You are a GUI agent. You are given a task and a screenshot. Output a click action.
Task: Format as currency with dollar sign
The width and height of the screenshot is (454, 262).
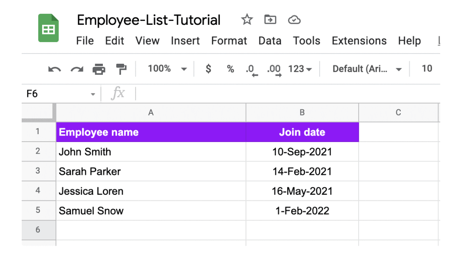[x=208, y=69]
